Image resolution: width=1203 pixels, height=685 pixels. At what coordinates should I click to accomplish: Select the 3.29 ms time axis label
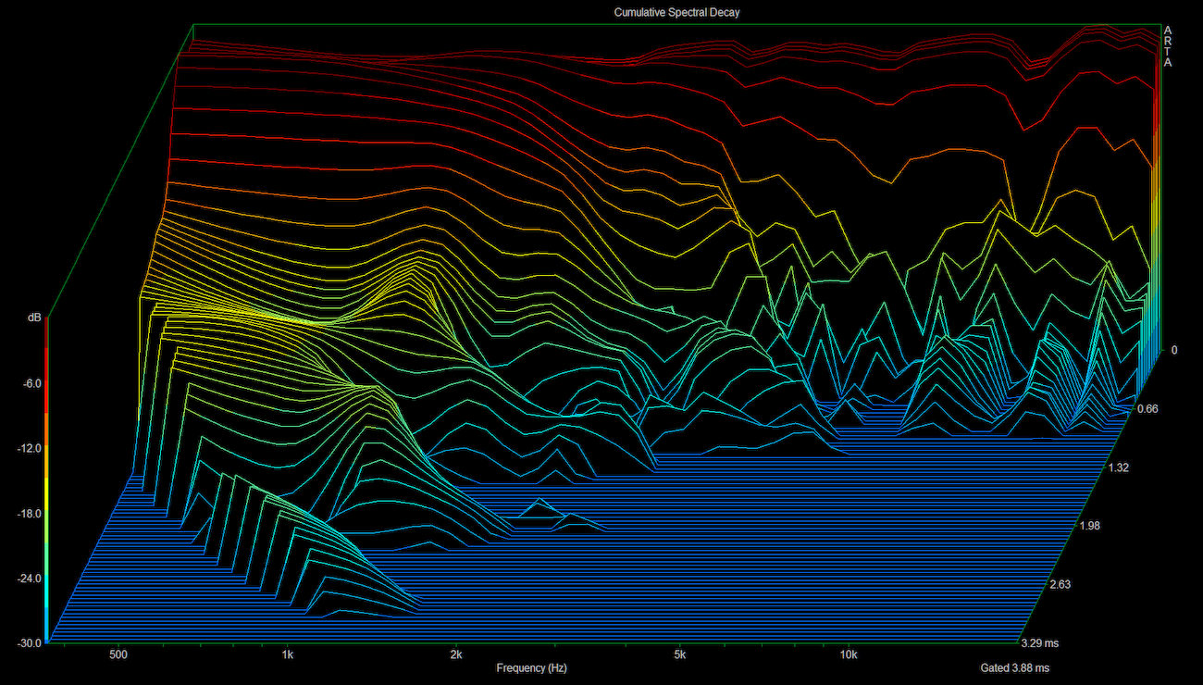(x=1041, y=643)
